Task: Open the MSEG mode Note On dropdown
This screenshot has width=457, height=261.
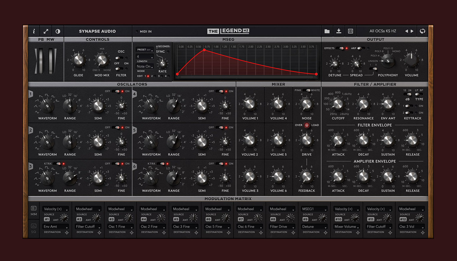Action: 145,67
